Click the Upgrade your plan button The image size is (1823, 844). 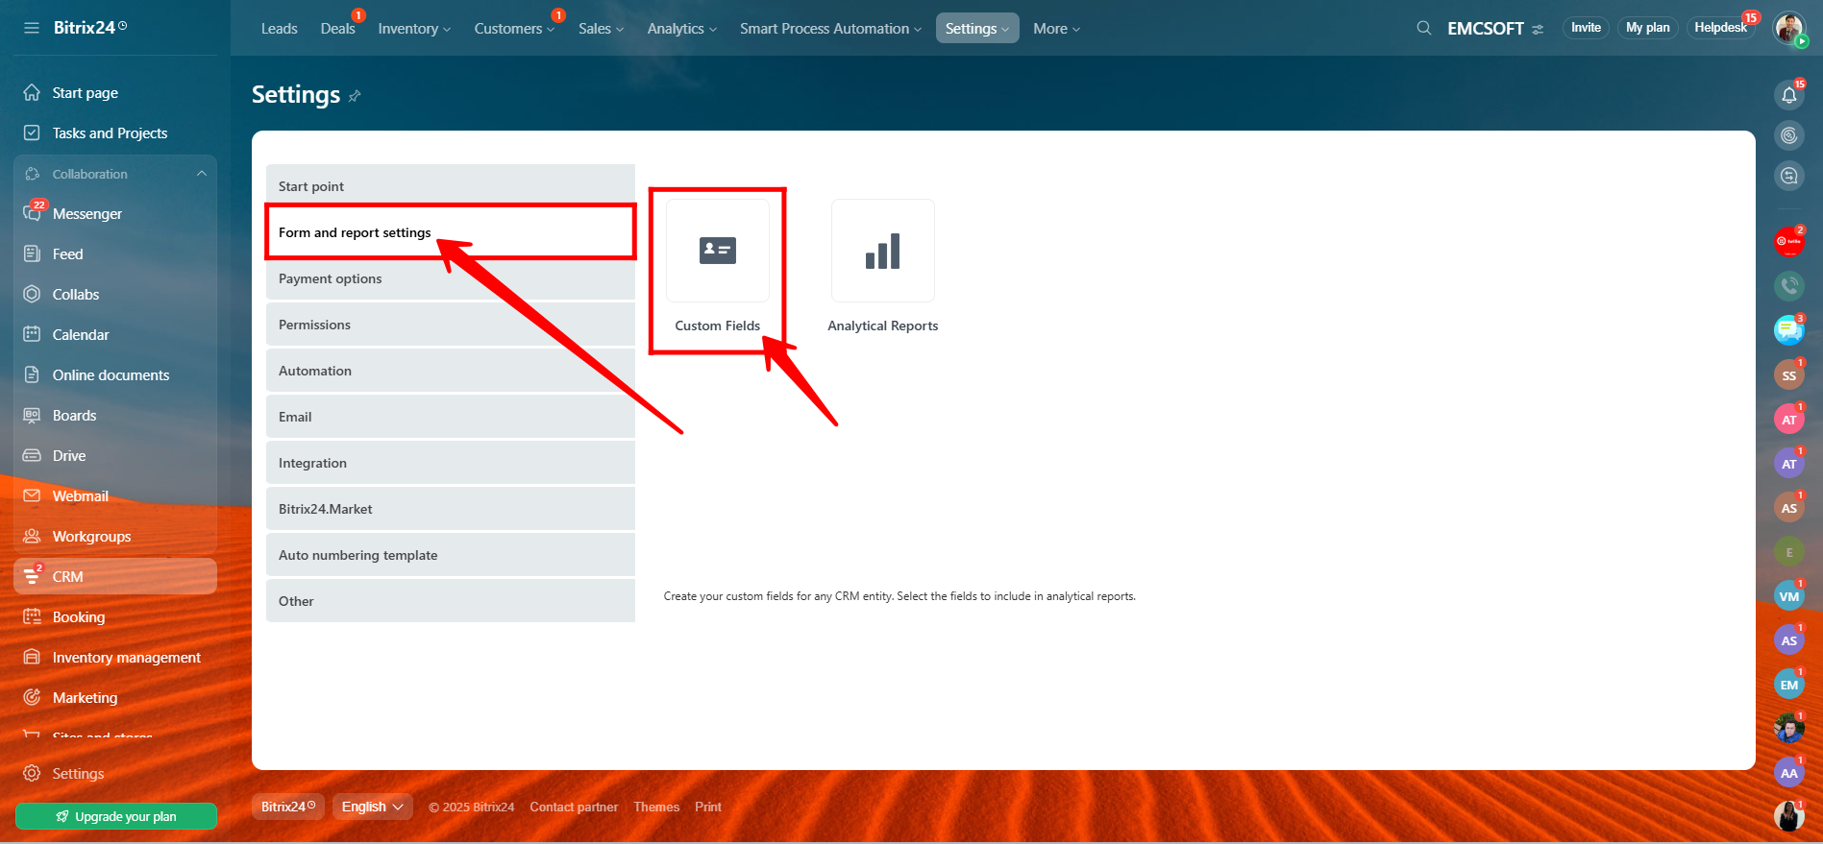116,816
